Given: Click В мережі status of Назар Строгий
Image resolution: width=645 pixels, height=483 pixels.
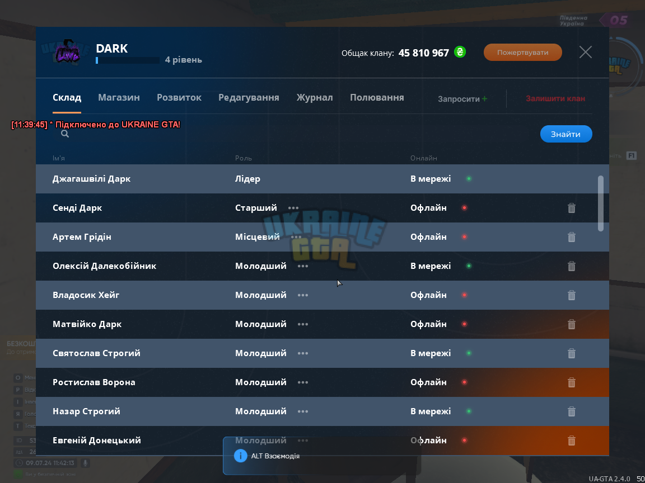Looking at the screenshot, I should pyautogui.click(x=431, y=411).
